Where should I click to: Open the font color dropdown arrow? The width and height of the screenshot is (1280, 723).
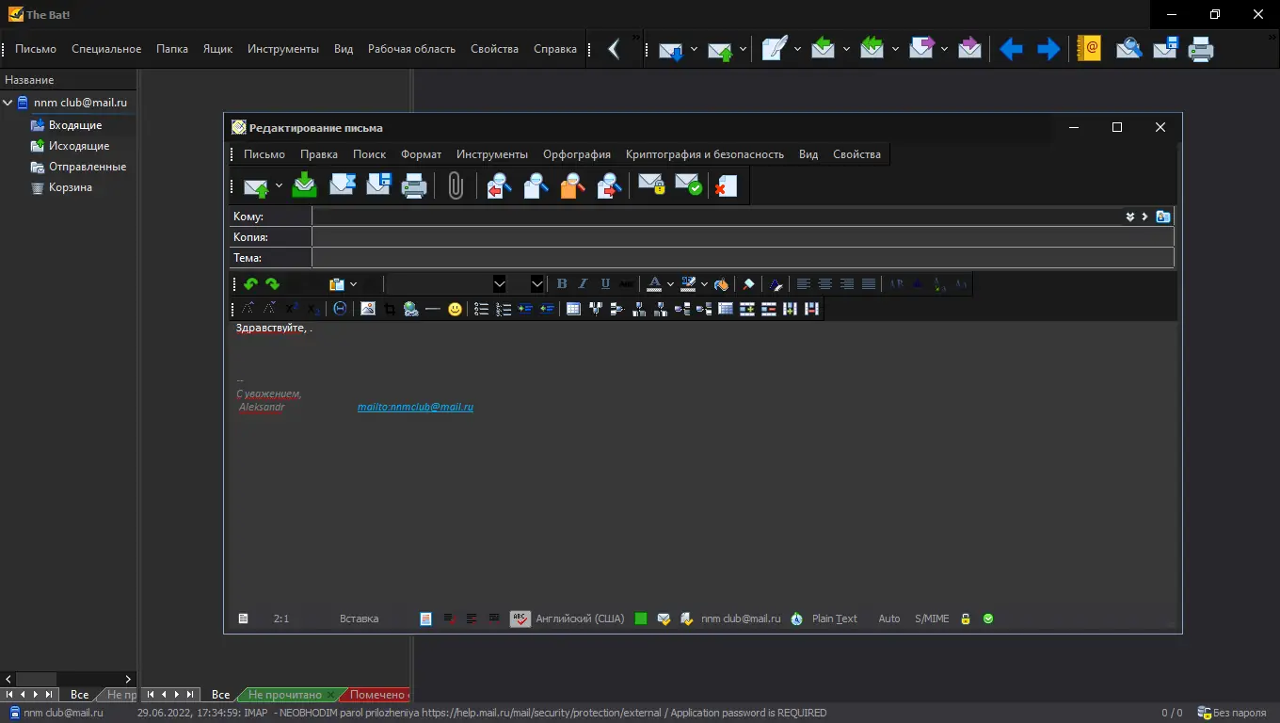(x=671, y=284)
